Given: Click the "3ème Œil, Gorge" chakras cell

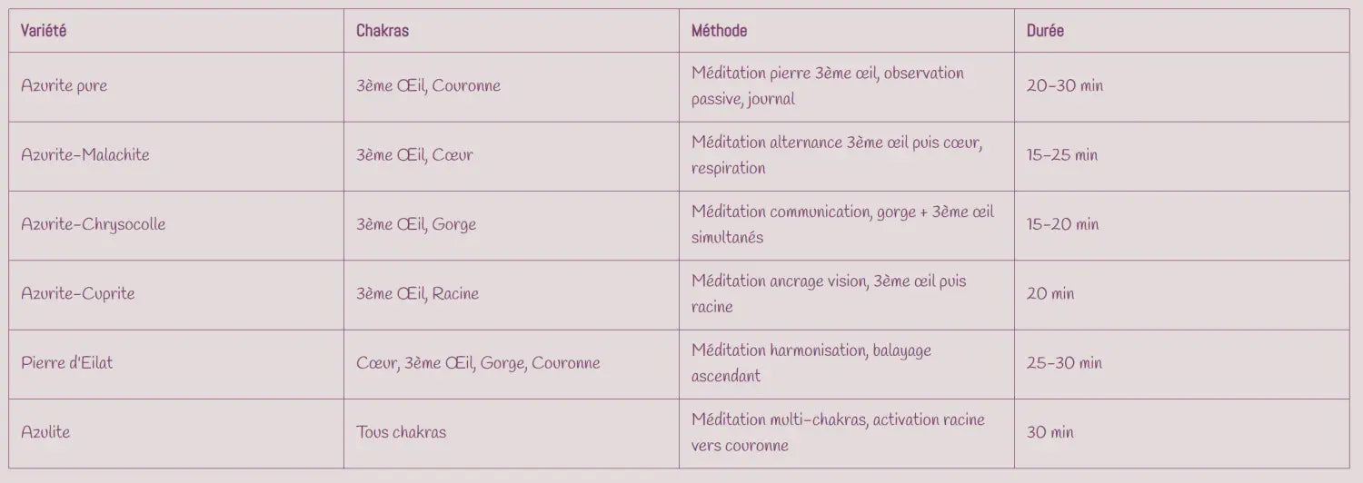Looking at the screenshot, I should coord(416,224).
